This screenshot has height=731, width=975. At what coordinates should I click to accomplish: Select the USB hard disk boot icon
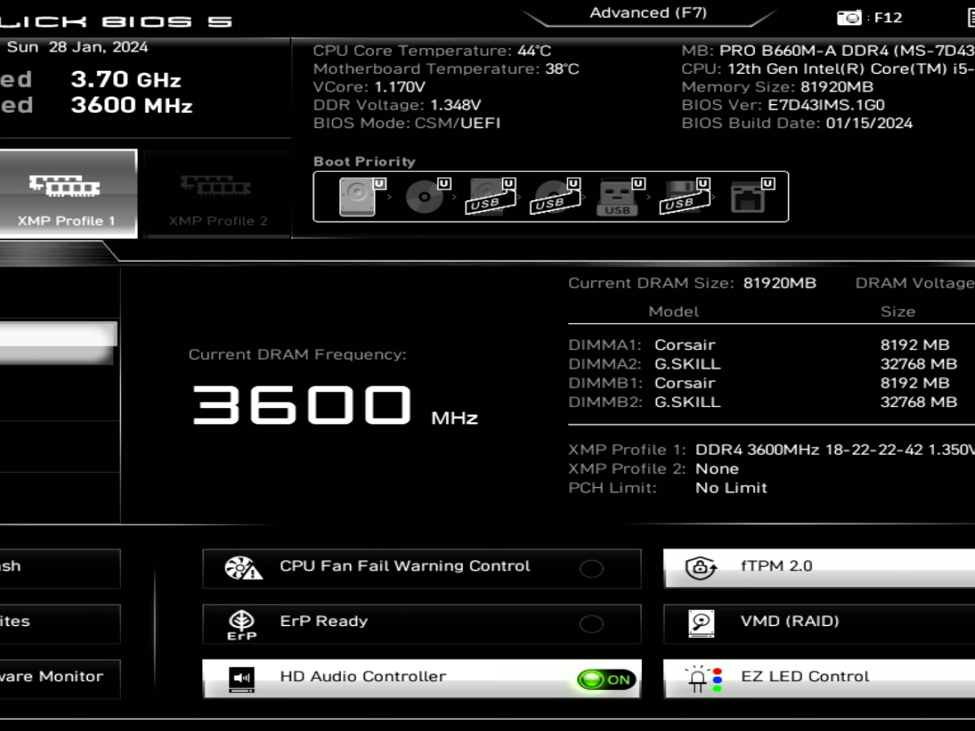pos(490,197)
